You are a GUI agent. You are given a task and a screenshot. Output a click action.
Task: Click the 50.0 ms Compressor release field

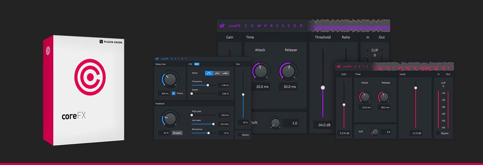(289, 87)
